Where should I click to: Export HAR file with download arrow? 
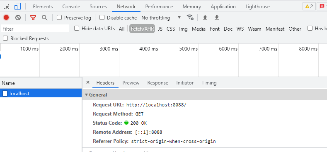pyautogui.click(x=217, y=18)
